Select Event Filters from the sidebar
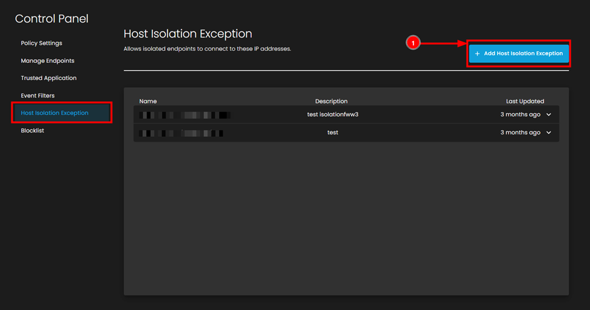Image resolution: width=590 pixels, height=310 pixels. [38, 96]
